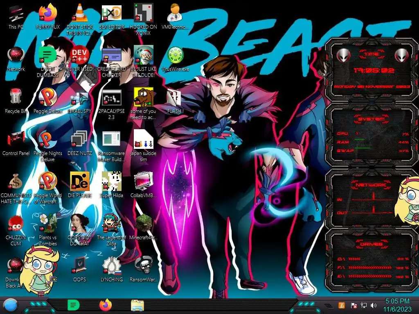The height and width of the screenshot is (314, 419).
Task: Run VirusWire.exe lime icon
Action: (175, 59)
